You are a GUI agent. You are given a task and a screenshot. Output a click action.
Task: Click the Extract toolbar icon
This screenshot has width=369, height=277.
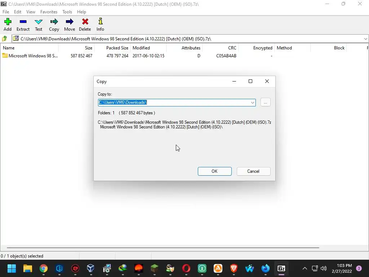click(23, 25)
